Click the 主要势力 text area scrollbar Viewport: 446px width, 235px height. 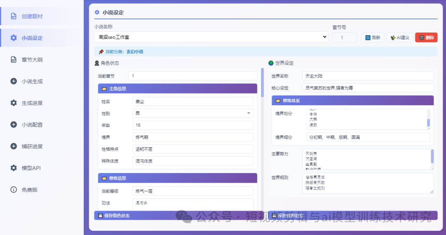click(432, 156)
